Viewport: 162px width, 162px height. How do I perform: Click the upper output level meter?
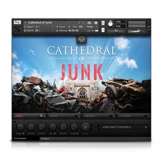137,22
